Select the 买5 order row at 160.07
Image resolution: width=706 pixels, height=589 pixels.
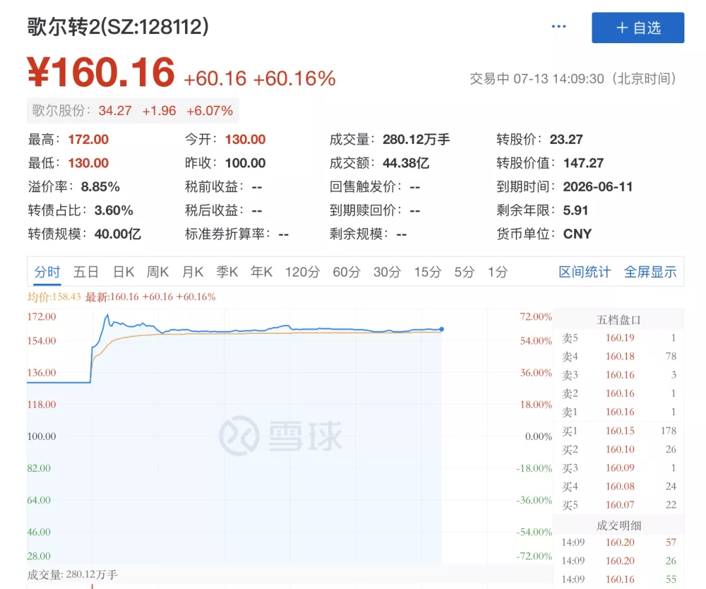pyautogui.click(x=619, y=505)
